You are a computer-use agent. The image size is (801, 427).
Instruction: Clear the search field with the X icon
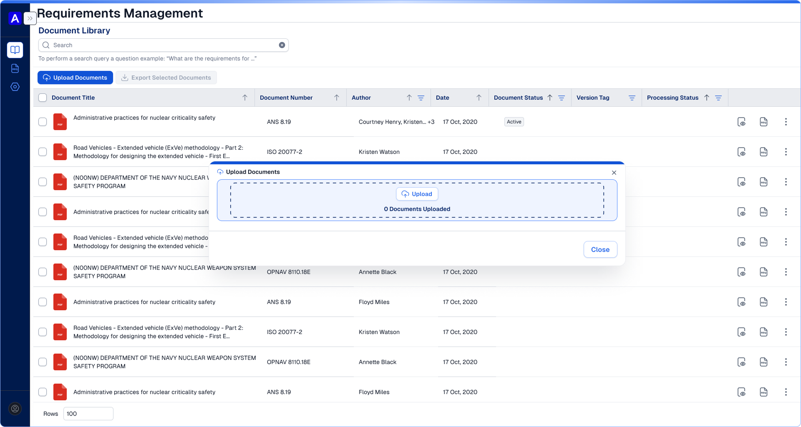[x=282, y=45]
